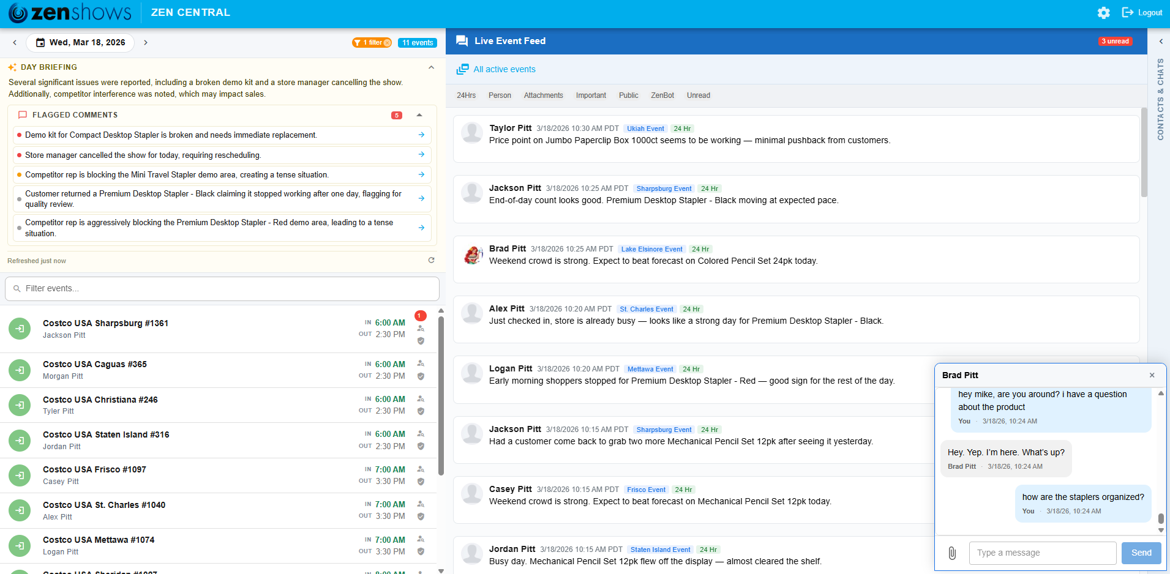The height and width of the screenshot is (574, 1170).
Task: Open the date picker for Wed, Mar 18, 2026
Action: click(80, 43)
